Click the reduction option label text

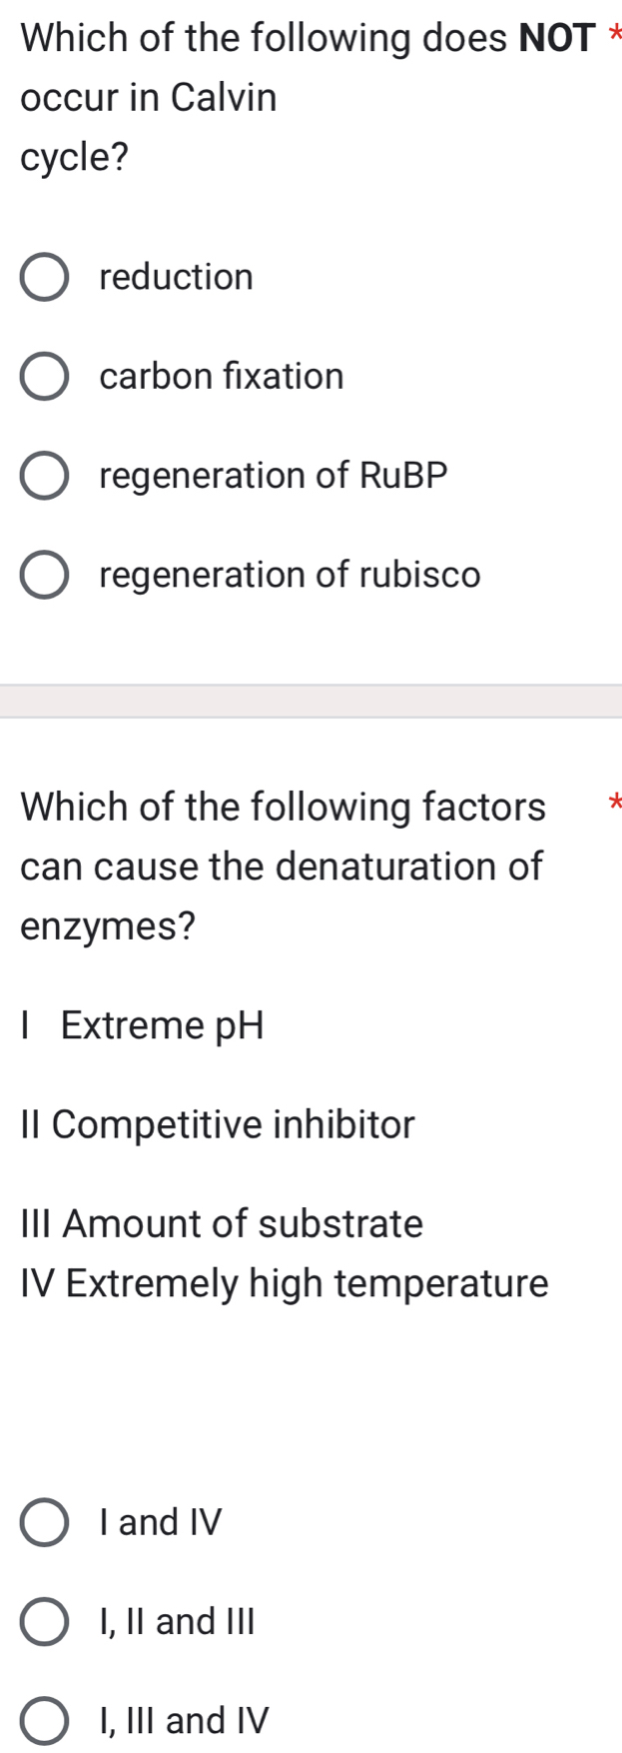coord(176,277)
